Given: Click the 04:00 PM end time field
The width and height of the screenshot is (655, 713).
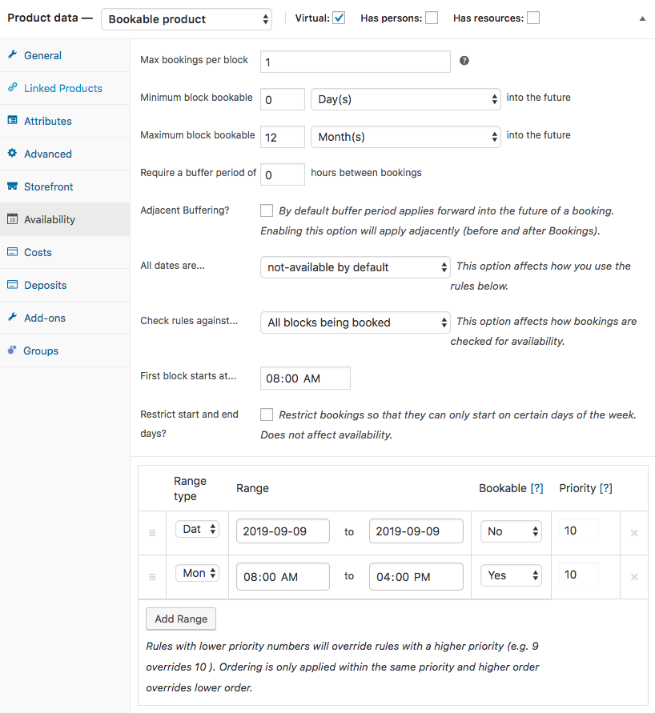Looking at the screenshot, I should coord(416,577).
